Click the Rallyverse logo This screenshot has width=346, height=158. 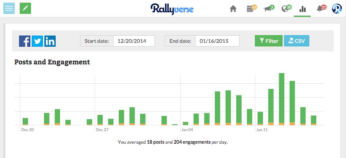172,9
